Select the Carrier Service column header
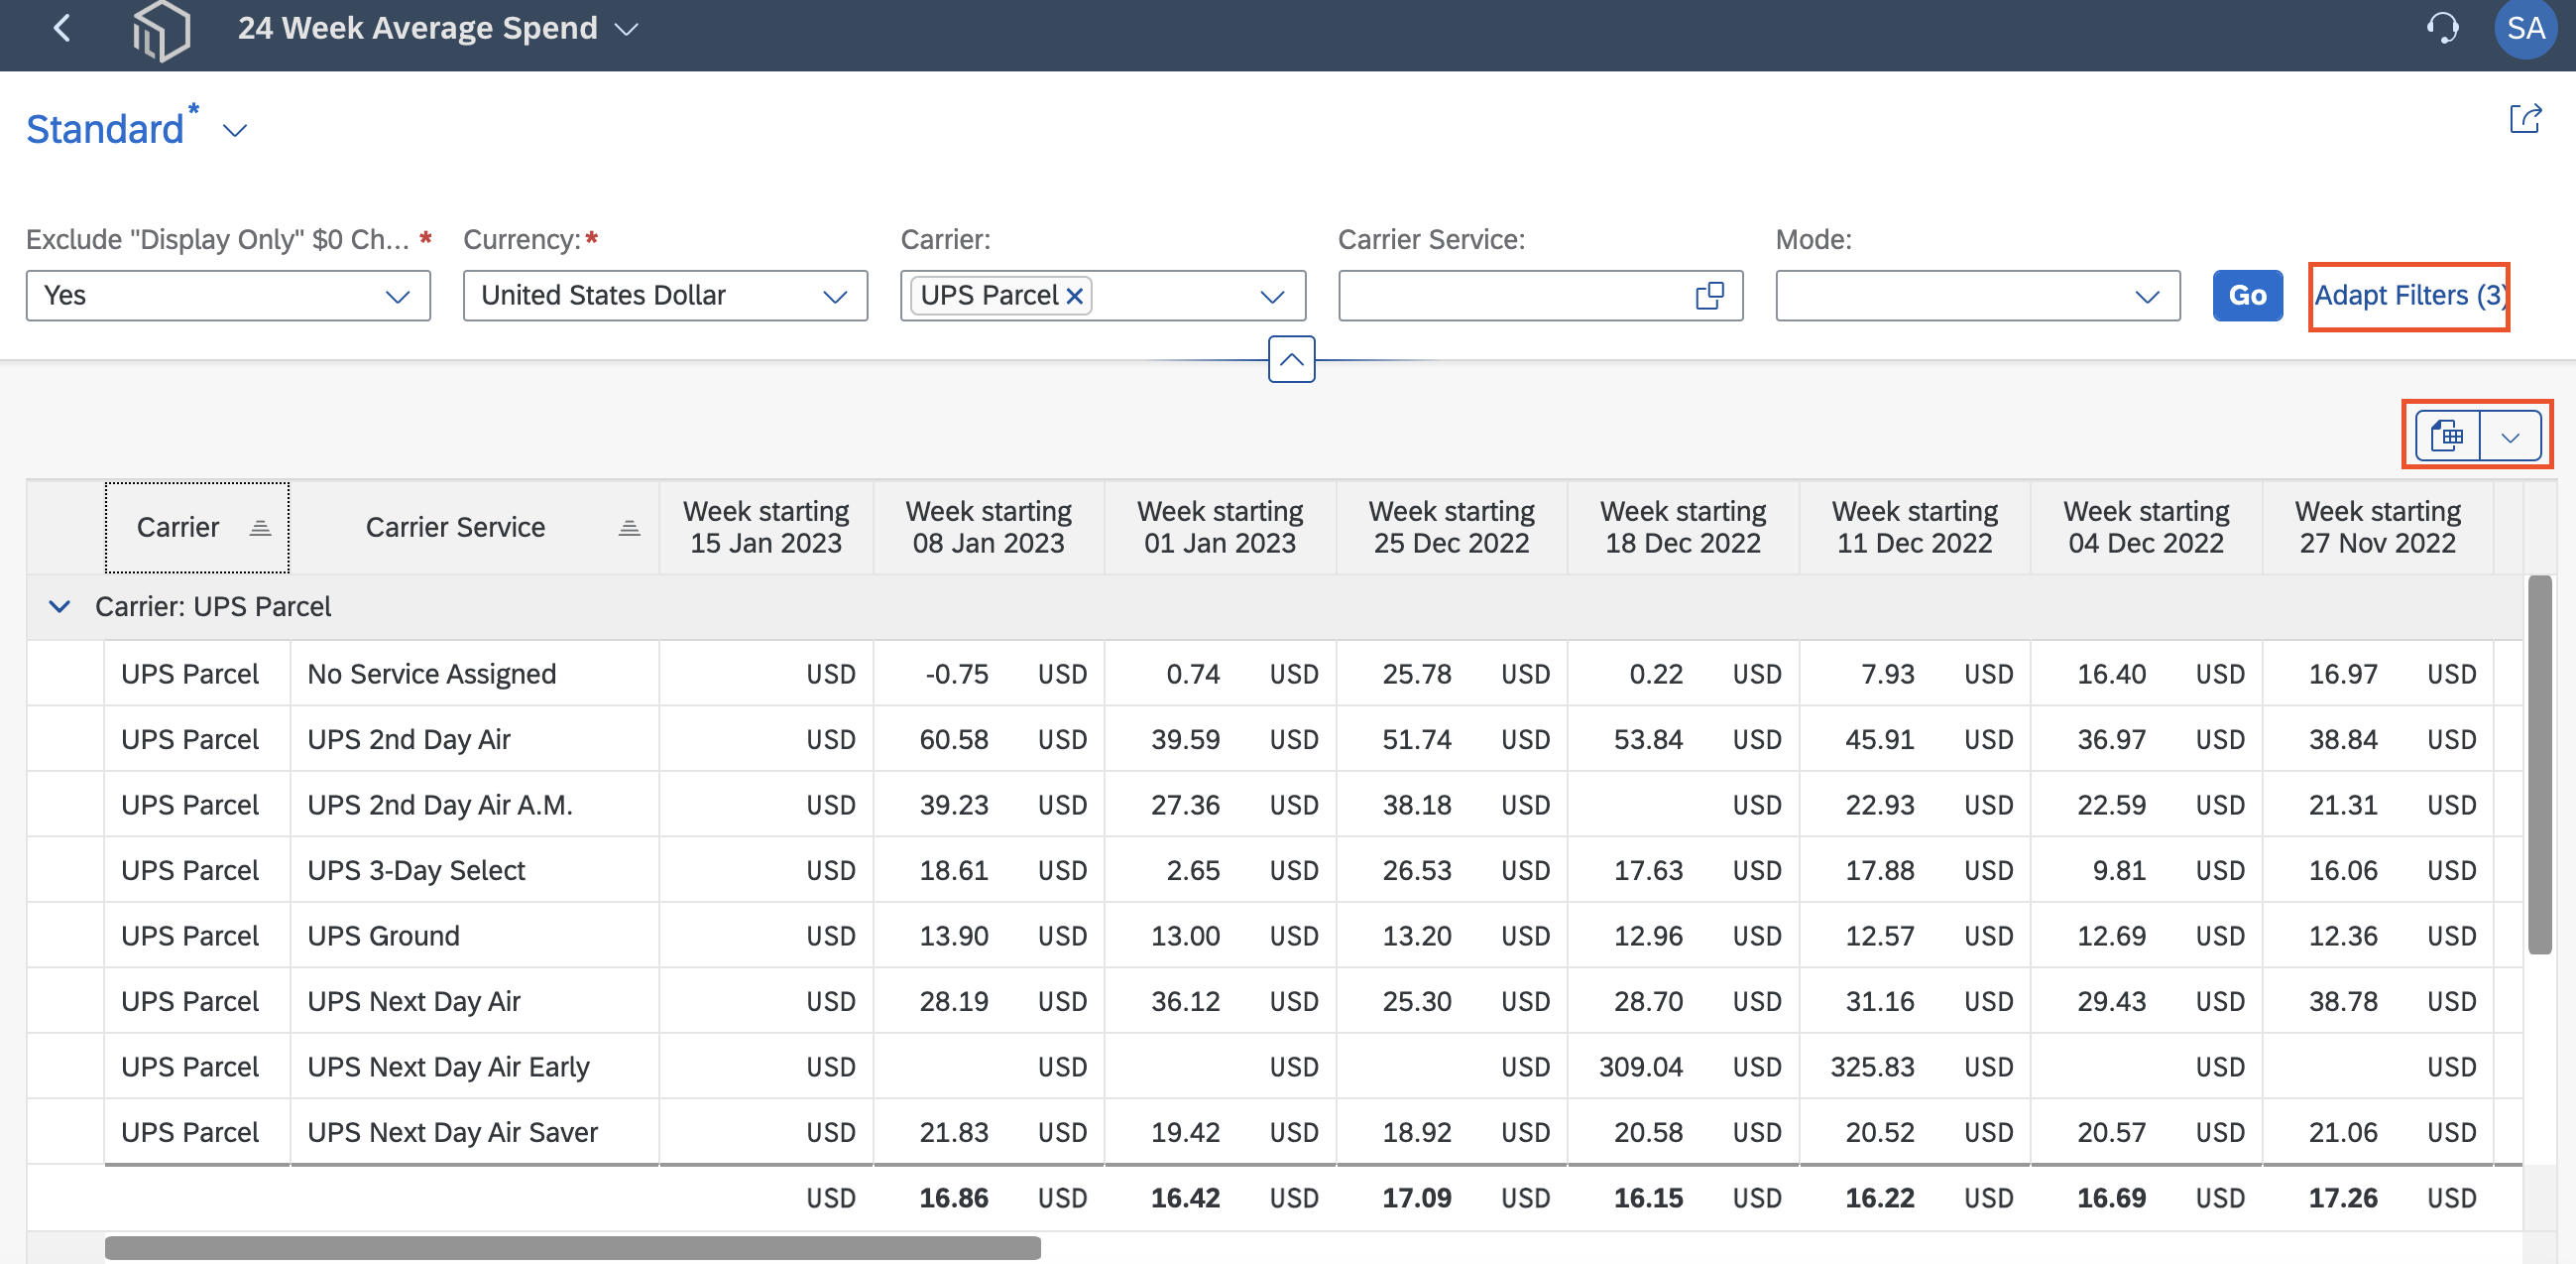The image size is (2576, 1264). tap(474, 528)
